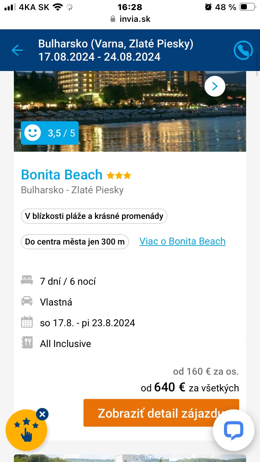Tap the All Inclusive meal icon

coord(27,343)
